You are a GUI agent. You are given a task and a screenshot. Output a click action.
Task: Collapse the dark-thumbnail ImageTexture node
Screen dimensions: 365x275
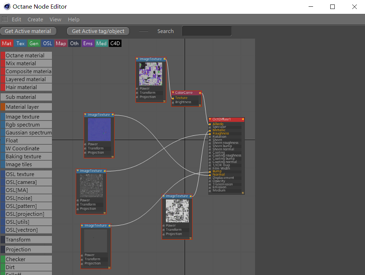[x=82, y=225]
